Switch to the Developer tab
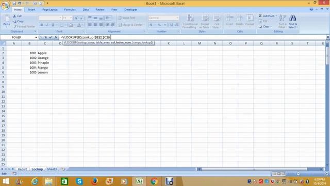 coord(130,10)
